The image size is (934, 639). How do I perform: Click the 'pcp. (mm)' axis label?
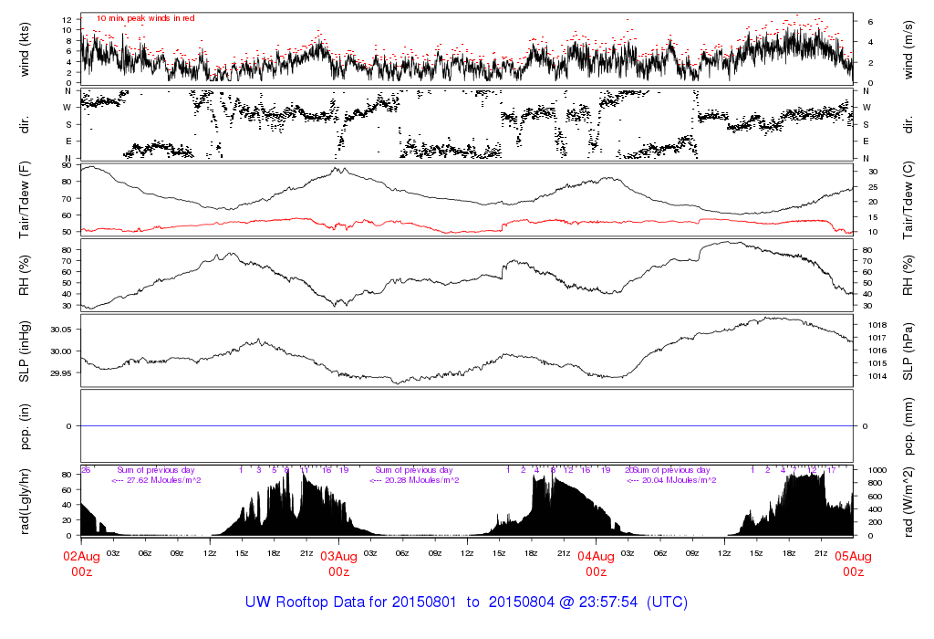[x=908, y=426]
